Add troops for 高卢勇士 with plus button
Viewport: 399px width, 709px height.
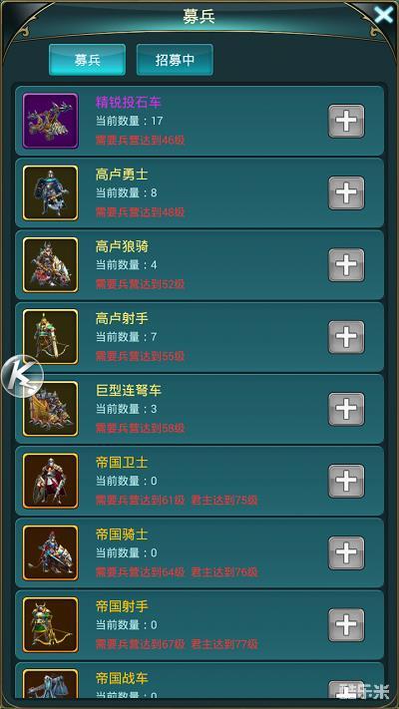346,193
